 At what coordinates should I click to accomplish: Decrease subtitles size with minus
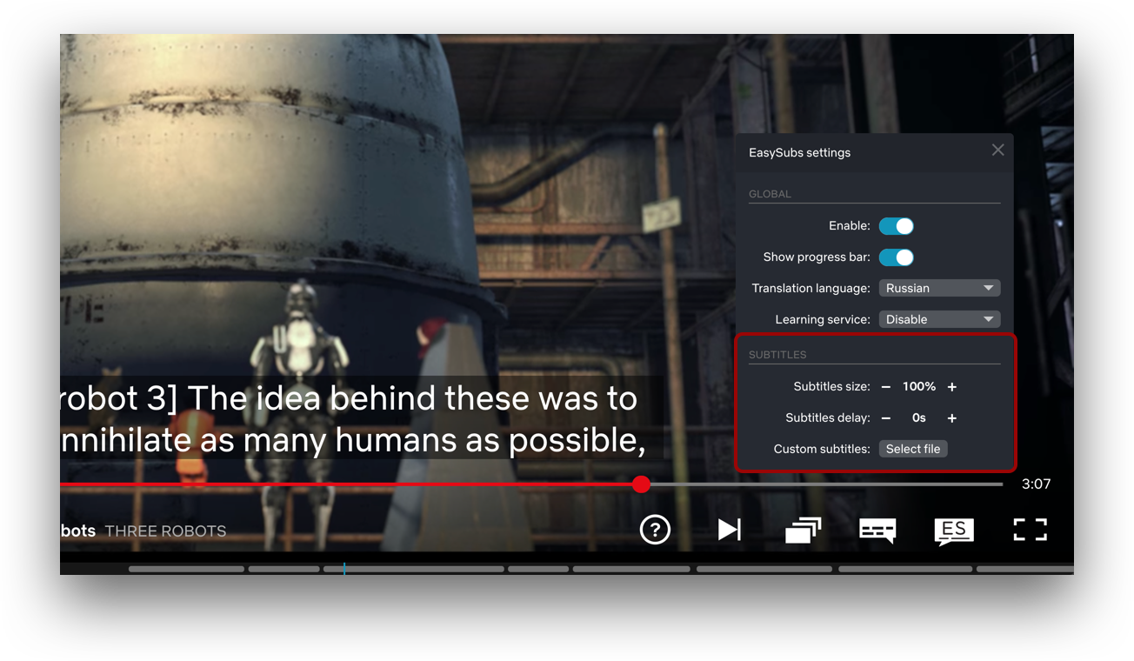[886, 387]
